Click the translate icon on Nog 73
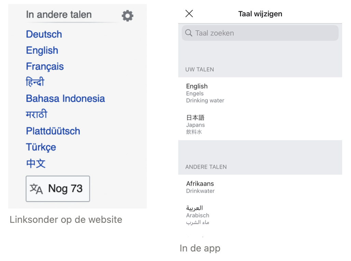 [x=36, y=189]
